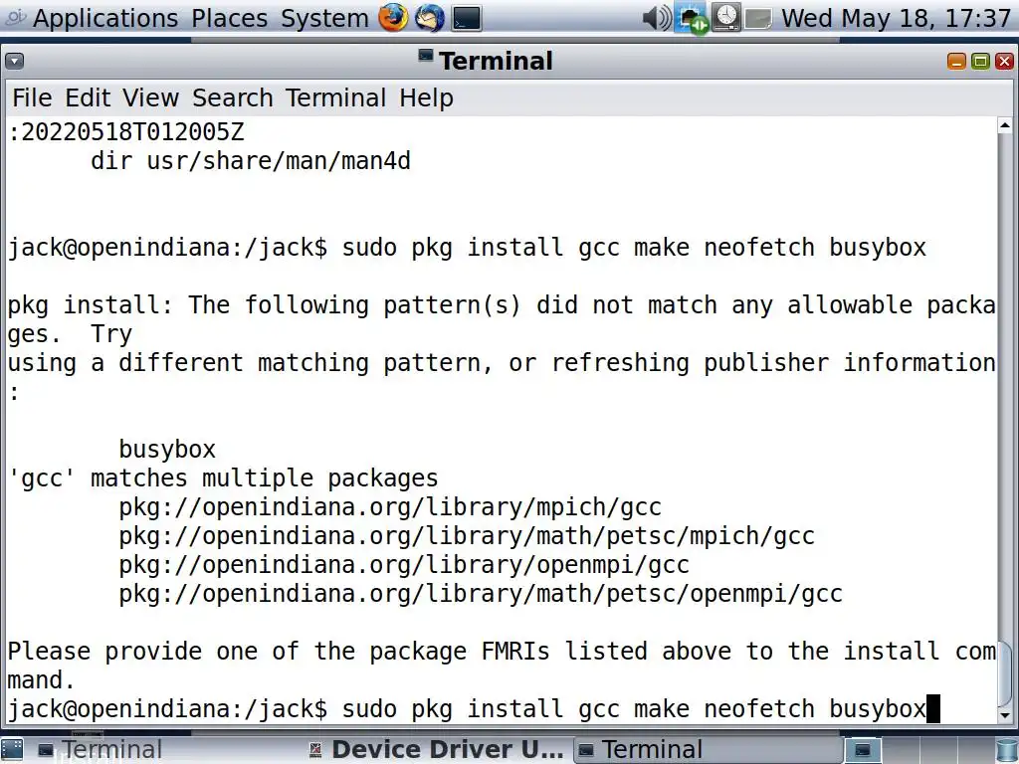The width and height of the screenshot is (1019, 764).
Task: Click the scrollbar up arrow
Action: (x=1005, y=124)
